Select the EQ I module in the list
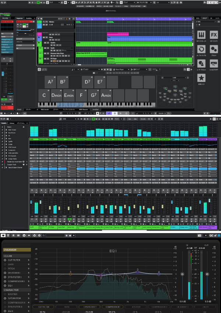 click(10, 286)
